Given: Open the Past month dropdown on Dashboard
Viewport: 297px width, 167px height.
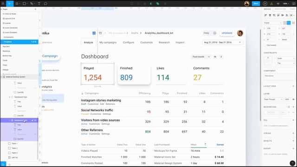Looking at the screenshot, I should click(x=201, y=57).
